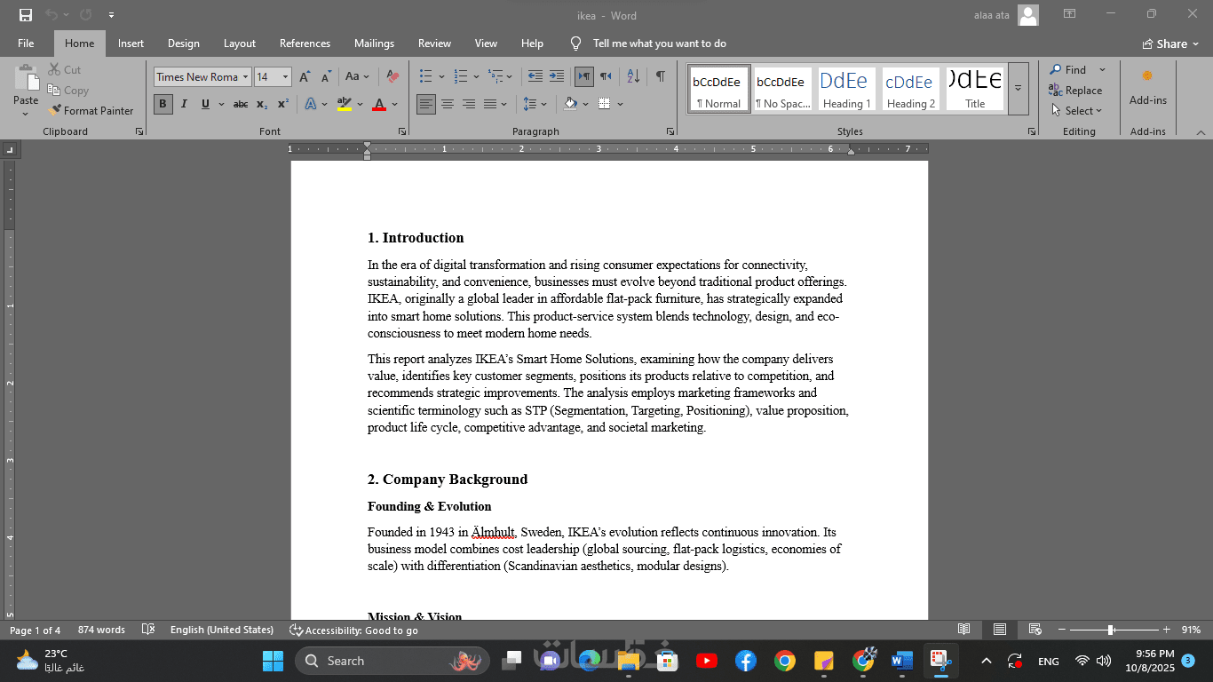This screenshot has width=1213, height=682.
Task: Launch Facebook from the taskbar
Action: pyautogui.click(x=746, y=661)
